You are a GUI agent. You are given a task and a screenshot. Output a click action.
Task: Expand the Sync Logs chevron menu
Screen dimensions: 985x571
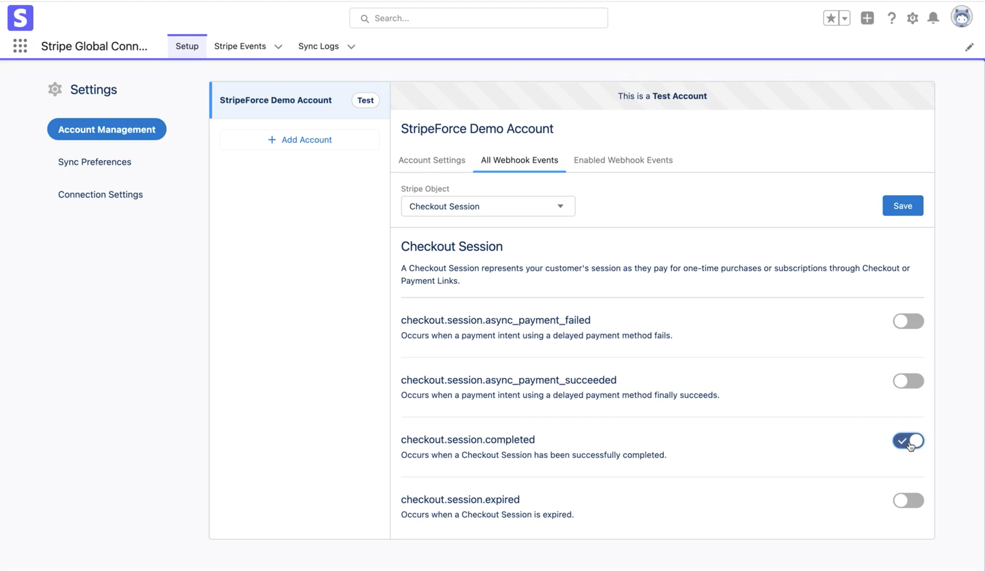pyautogui.click(x=351, y=47)
